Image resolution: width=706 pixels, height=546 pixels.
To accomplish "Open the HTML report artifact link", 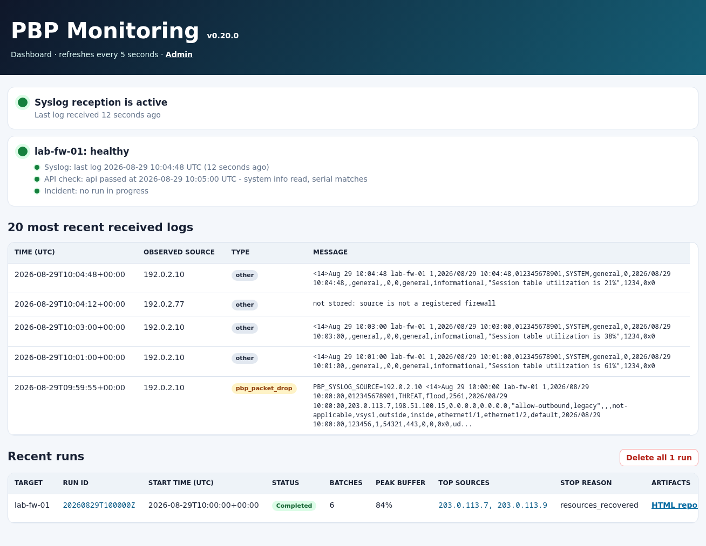I will 674,505.
